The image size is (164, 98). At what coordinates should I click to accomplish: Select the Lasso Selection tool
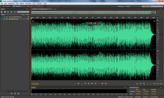(x=51, y=6)
